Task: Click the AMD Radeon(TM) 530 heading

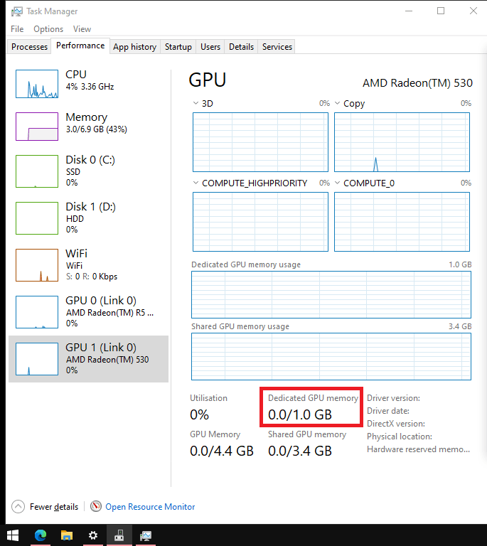Action: click(x=417, y=83)
